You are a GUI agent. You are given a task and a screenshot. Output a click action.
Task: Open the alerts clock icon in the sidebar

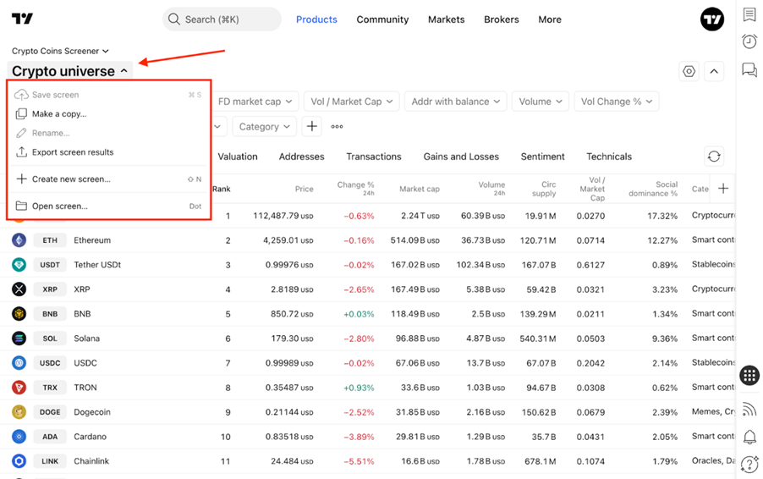[x=749, y=41]
